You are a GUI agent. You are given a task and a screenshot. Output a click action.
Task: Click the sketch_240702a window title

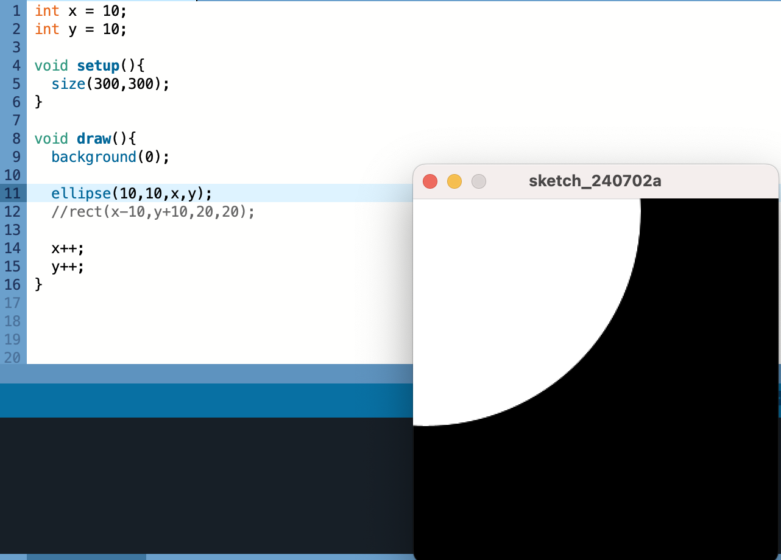(x=595, y=181)
